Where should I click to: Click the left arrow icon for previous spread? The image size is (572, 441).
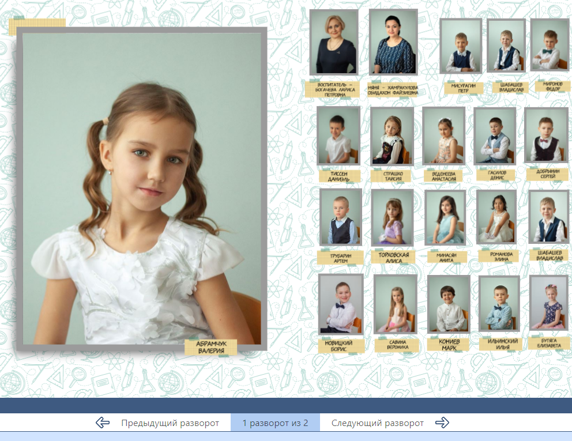[103, 423]
